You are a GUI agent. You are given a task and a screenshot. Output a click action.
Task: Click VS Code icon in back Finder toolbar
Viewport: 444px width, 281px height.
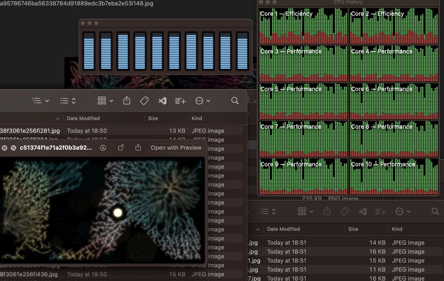363,212
